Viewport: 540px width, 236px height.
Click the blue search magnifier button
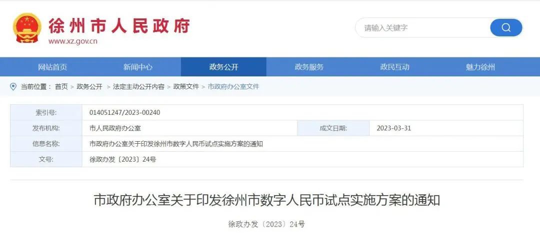506,28
